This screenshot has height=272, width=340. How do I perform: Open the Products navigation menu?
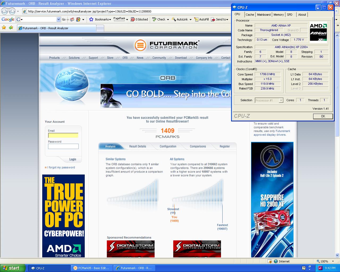point(54,58)
